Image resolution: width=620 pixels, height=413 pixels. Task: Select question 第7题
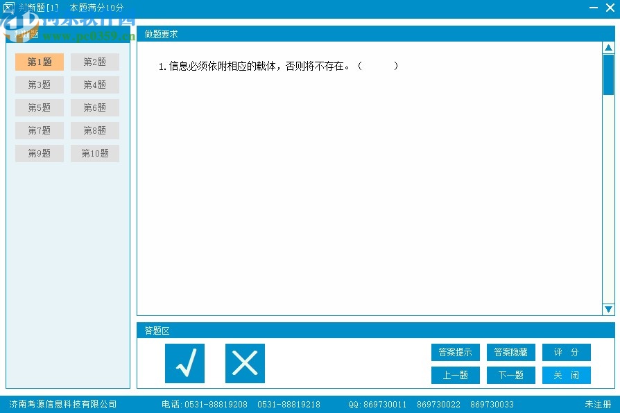(x=39, y=130)
